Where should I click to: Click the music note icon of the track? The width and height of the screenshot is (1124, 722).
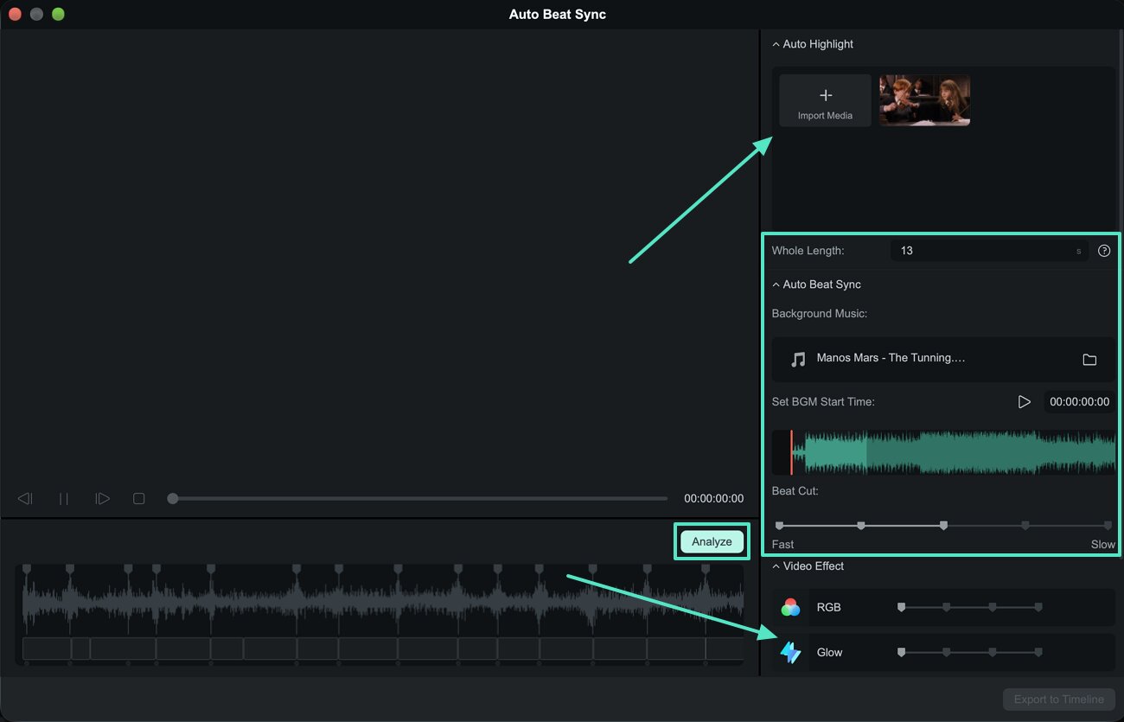tap(798, 359)
